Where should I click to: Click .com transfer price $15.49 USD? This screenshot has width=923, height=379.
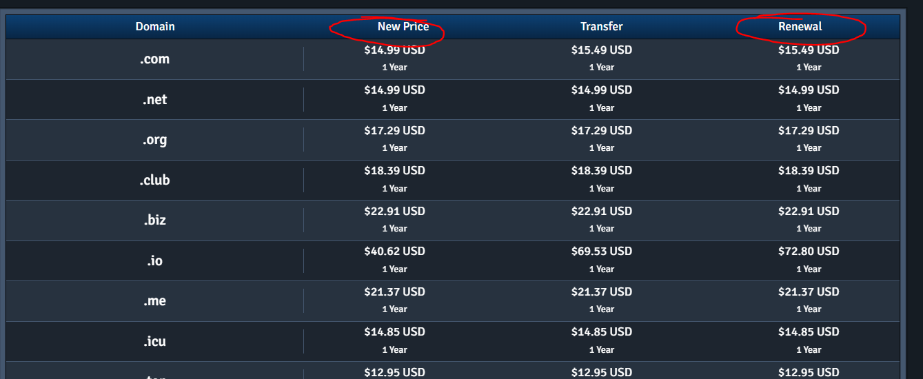[x=601, y=50]
